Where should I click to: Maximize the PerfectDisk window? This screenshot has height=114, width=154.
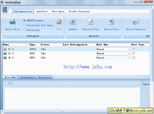142,1
